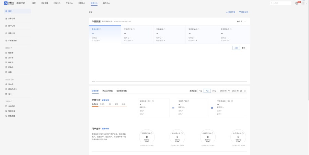Select 优惠券 coupon icon in sidebar
The width and height of the screenshot is (309, 155).
6,53
